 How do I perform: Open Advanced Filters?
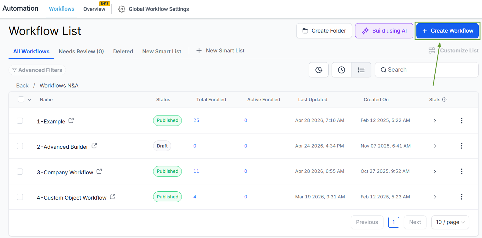coord(37,70)
